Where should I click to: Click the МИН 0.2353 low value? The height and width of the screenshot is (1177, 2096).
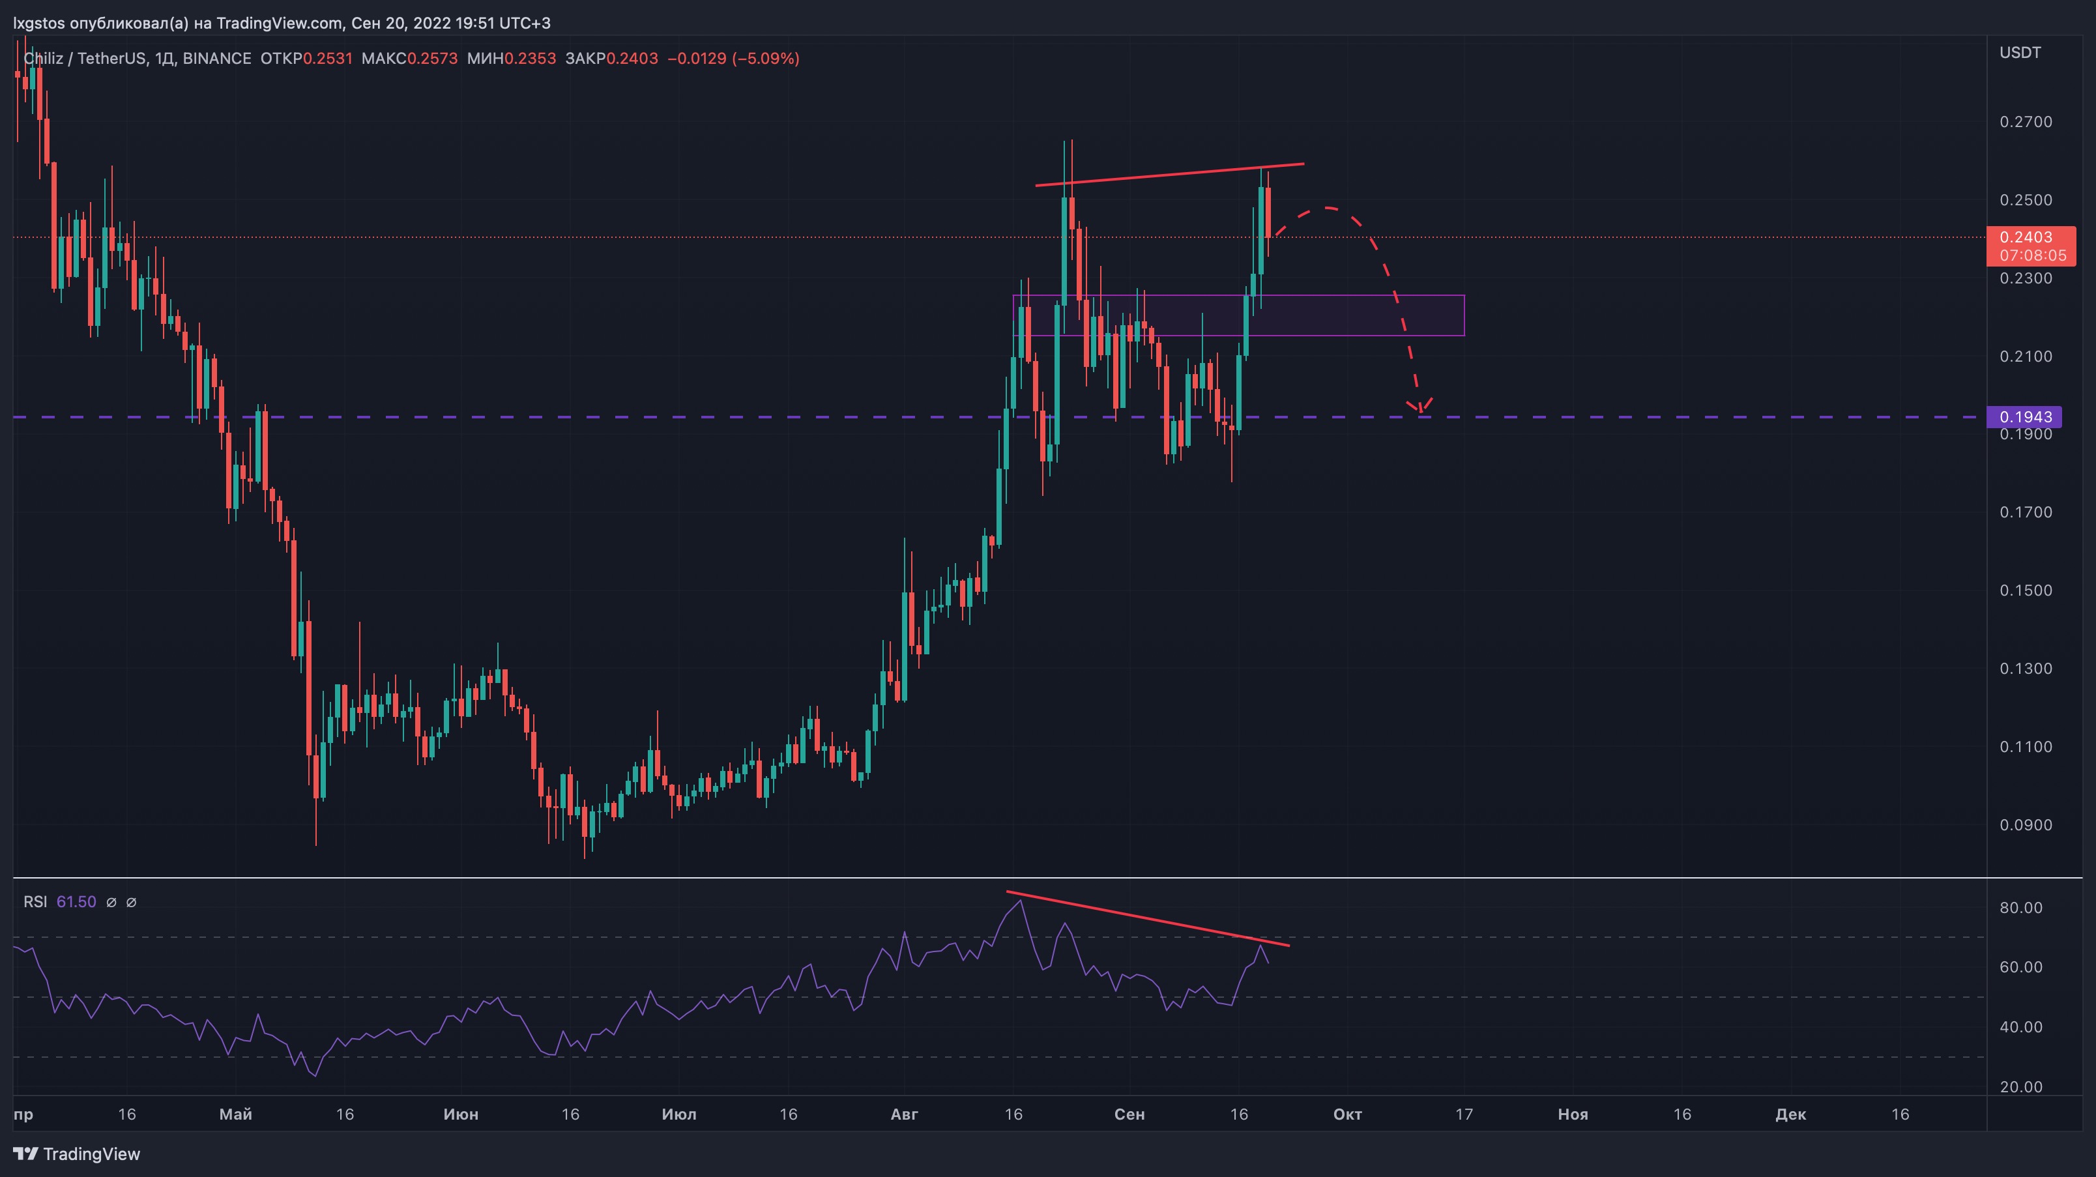[511, 59]
